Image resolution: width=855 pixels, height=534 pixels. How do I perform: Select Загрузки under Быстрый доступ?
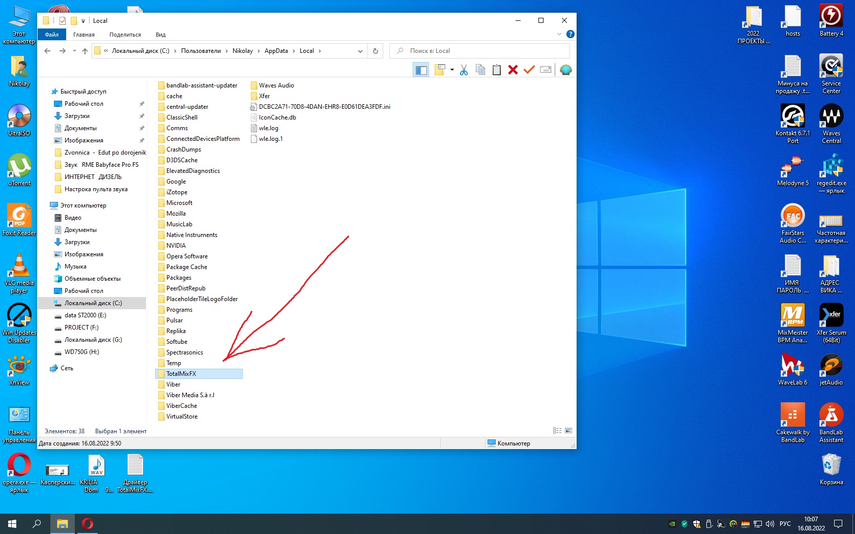pyautogui.click(x=77, y=116)
